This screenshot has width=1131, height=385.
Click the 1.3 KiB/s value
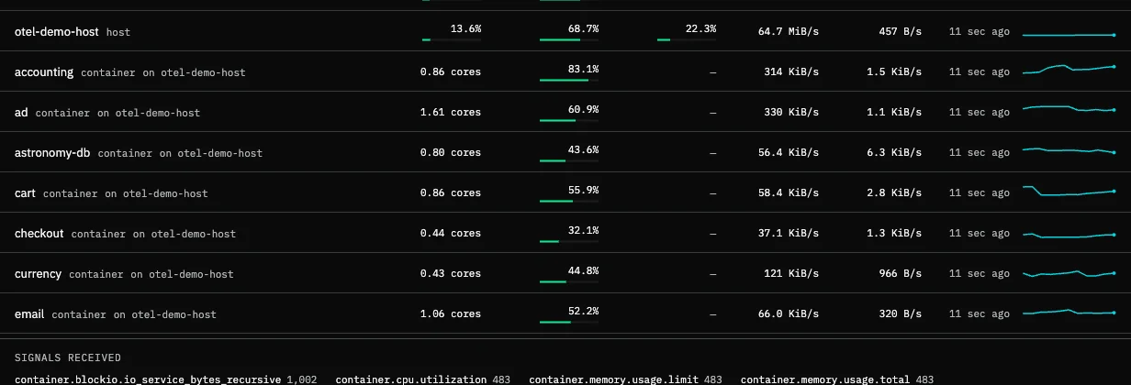coord(894,233)
